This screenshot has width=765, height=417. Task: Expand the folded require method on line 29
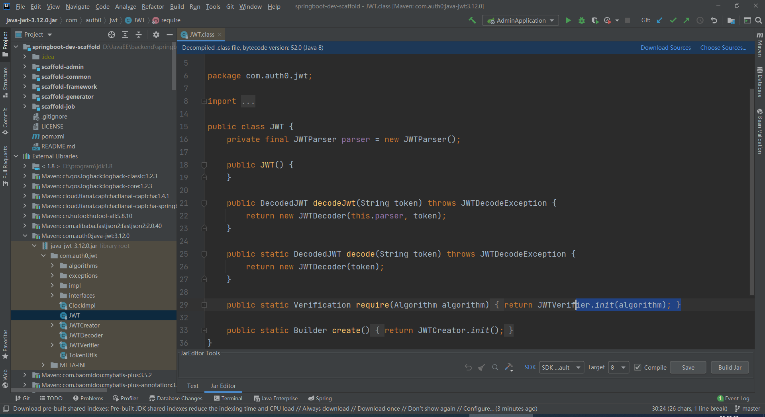click(204, 305)
